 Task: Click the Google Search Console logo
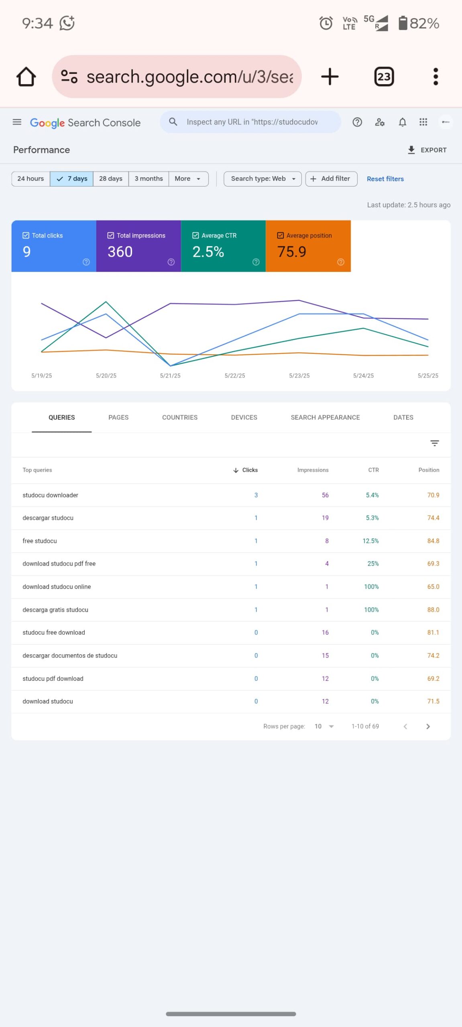(x=85, y=123)
